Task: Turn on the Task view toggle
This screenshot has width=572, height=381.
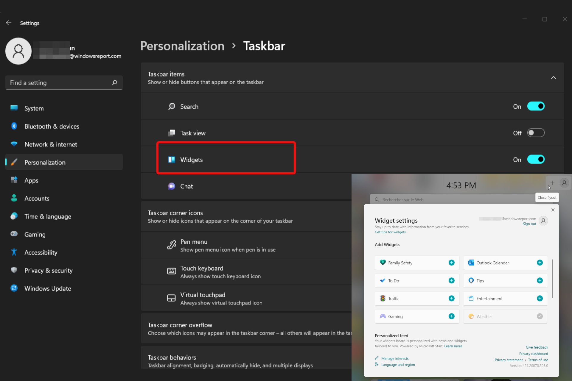Action: (536, 133)
